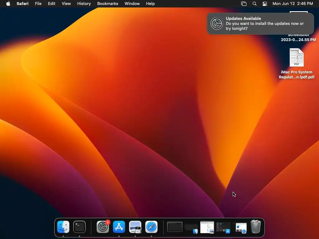The height and width of the screenshot is (239, 319).
Task: Open the Window menu
Action: coord(132,4)
